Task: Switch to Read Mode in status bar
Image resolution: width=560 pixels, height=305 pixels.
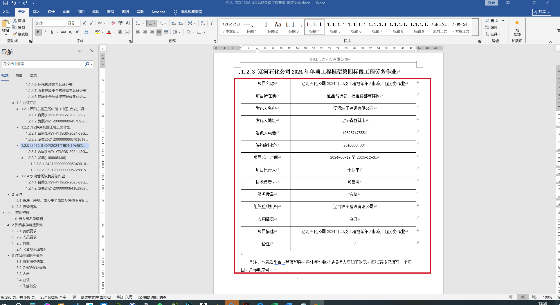Action: [x=511, y=297]
